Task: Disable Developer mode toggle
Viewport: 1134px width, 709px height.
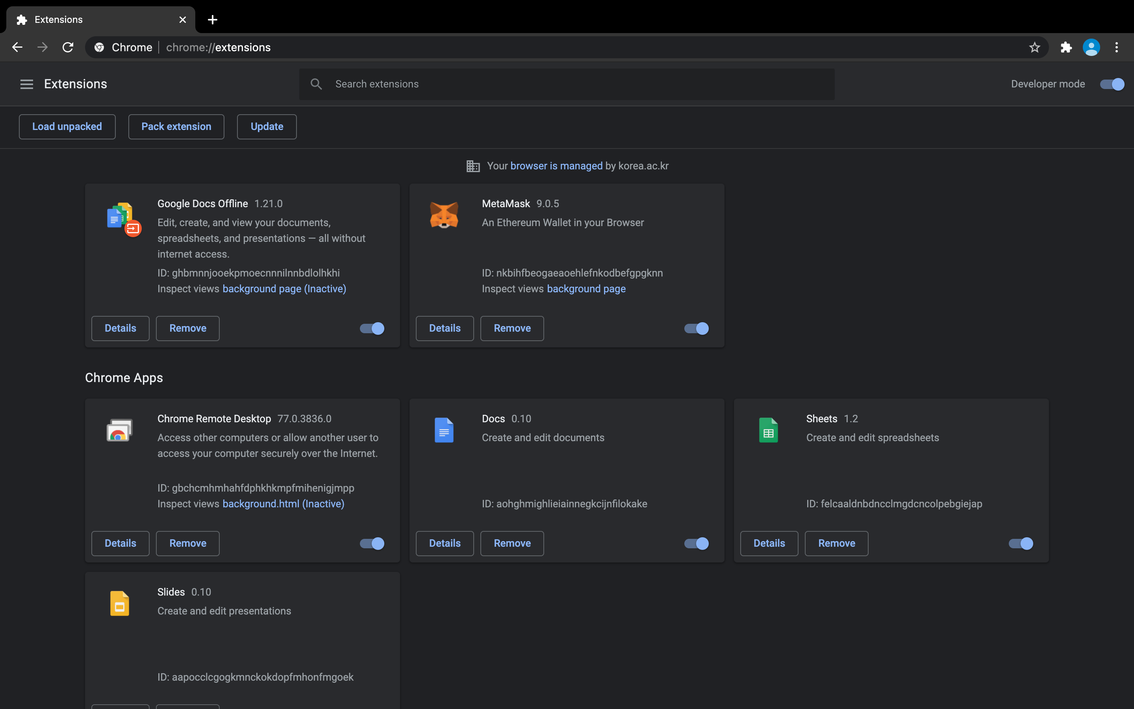Action: [x=1112, y=84]
